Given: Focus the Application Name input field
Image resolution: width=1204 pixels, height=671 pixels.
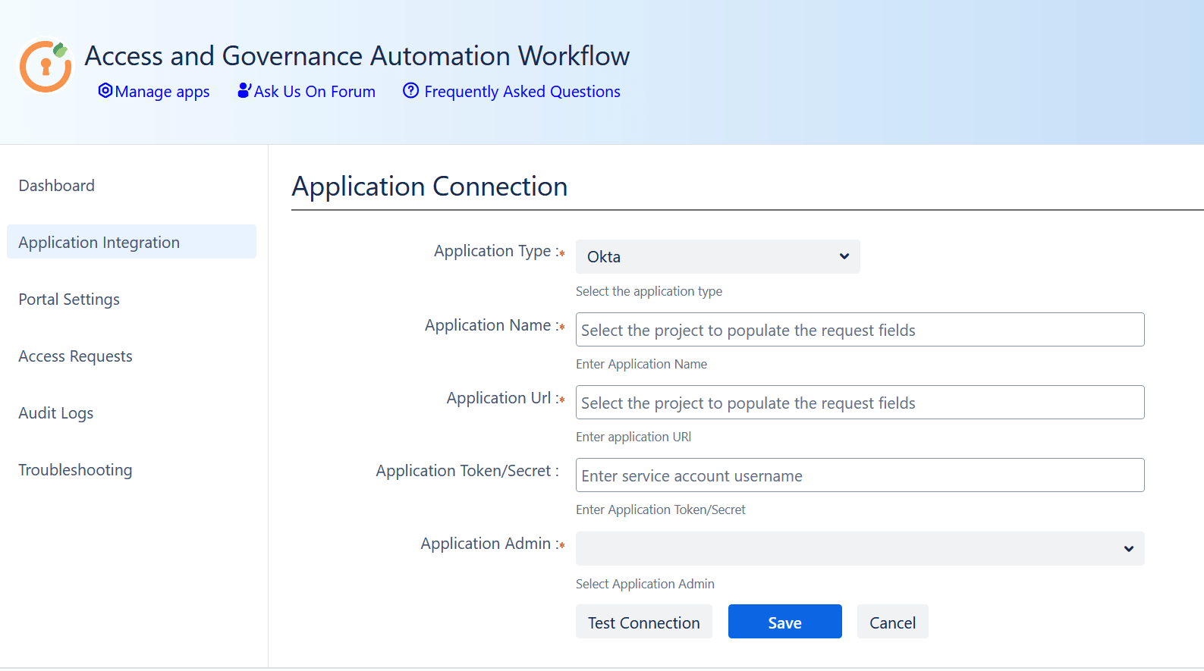Looking at the screenshot, I should [x=860, y=330].
